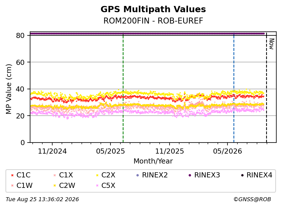The width and height of the screenshot is (282, 208).
Task: Select the blue dashed vertical marker line
Action: (x=234, y=88)
